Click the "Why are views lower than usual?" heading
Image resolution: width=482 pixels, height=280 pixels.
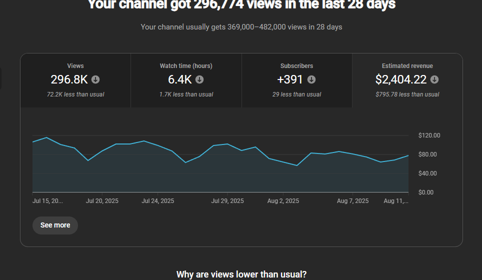tap(241, 274)
